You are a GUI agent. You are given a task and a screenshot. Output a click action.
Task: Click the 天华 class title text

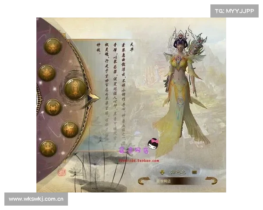(132, 47)
